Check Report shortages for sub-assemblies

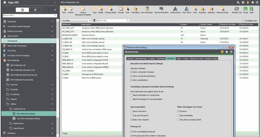pyautogui.click(x=131, y=99)
